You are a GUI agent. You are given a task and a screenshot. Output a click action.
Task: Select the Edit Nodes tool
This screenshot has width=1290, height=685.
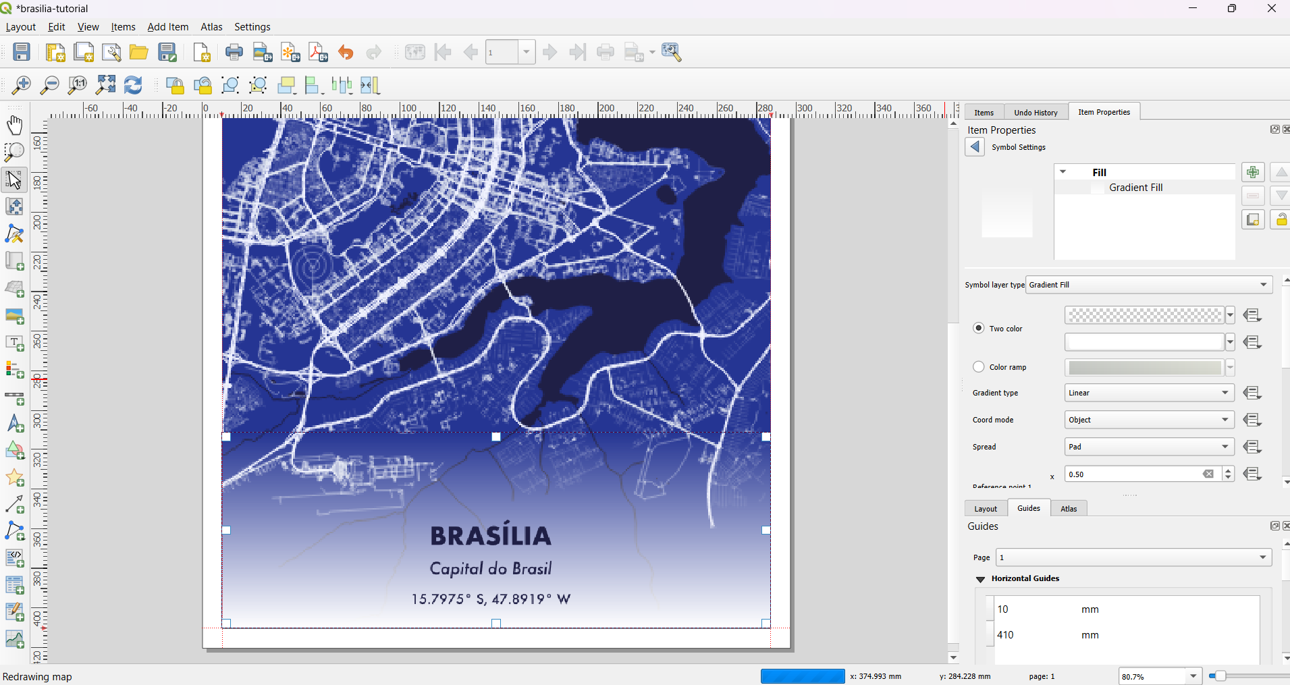[14, 234]
